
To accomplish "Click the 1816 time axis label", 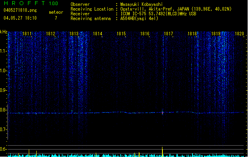I will point(145,34).
